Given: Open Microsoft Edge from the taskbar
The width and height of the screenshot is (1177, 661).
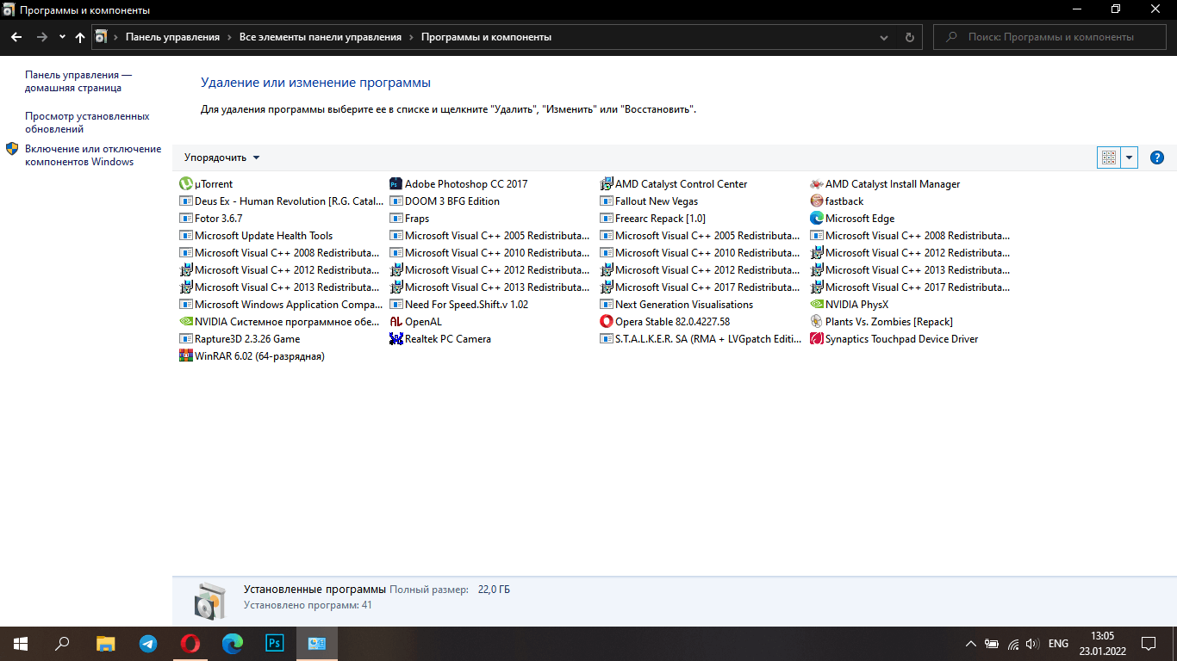Looking at the screenshot, I should tap(233, 643).
